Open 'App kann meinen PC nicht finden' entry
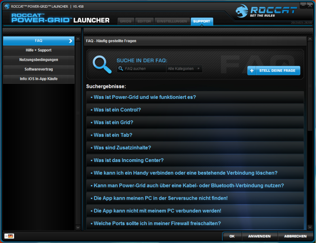Viewport: 316px width, 243px height. (195, 198)
